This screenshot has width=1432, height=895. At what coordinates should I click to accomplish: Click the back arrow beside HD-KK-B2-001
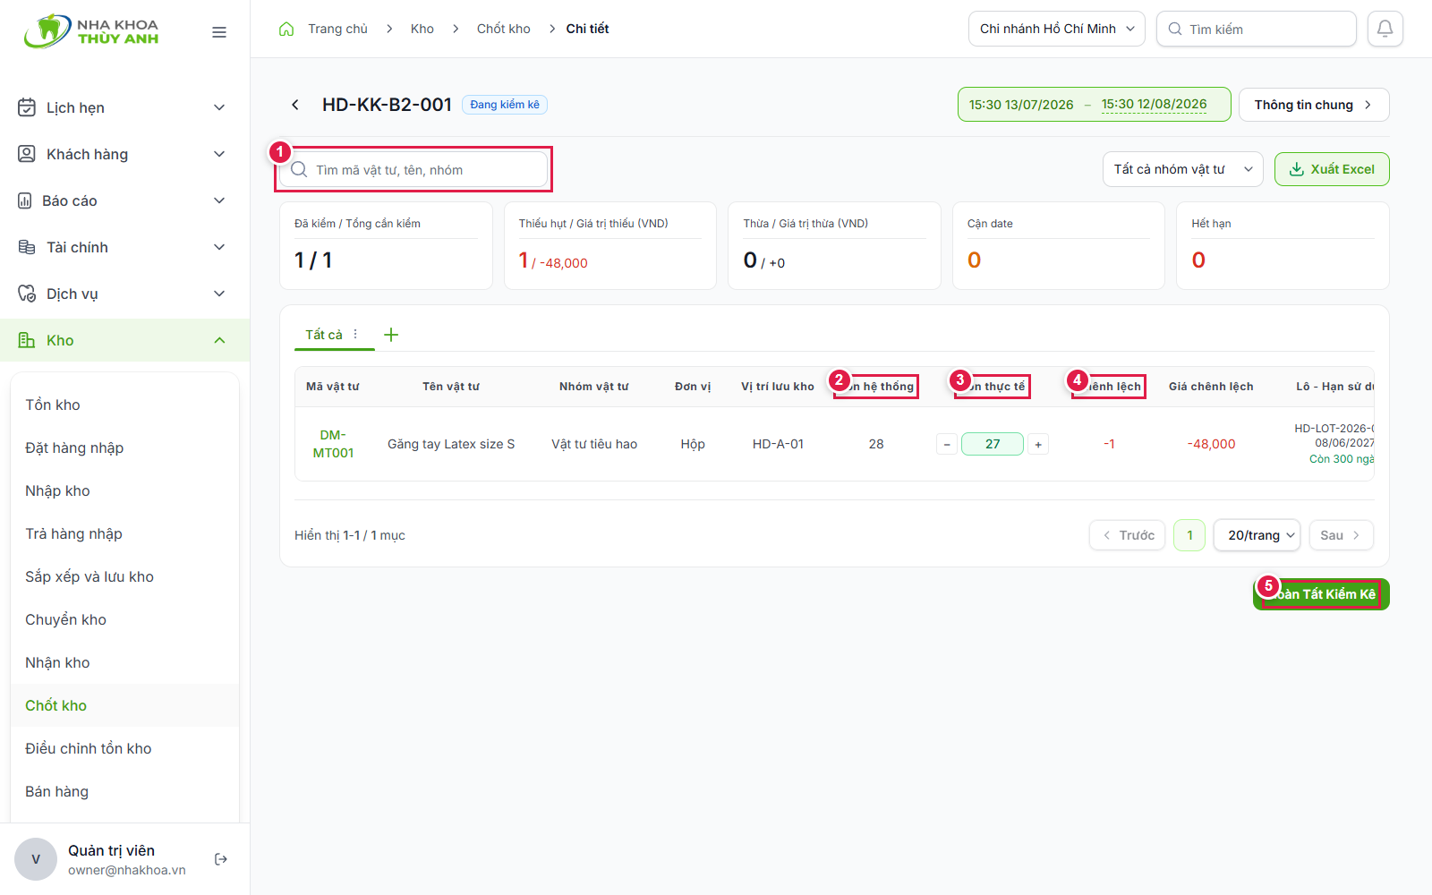tap(295, 105)
